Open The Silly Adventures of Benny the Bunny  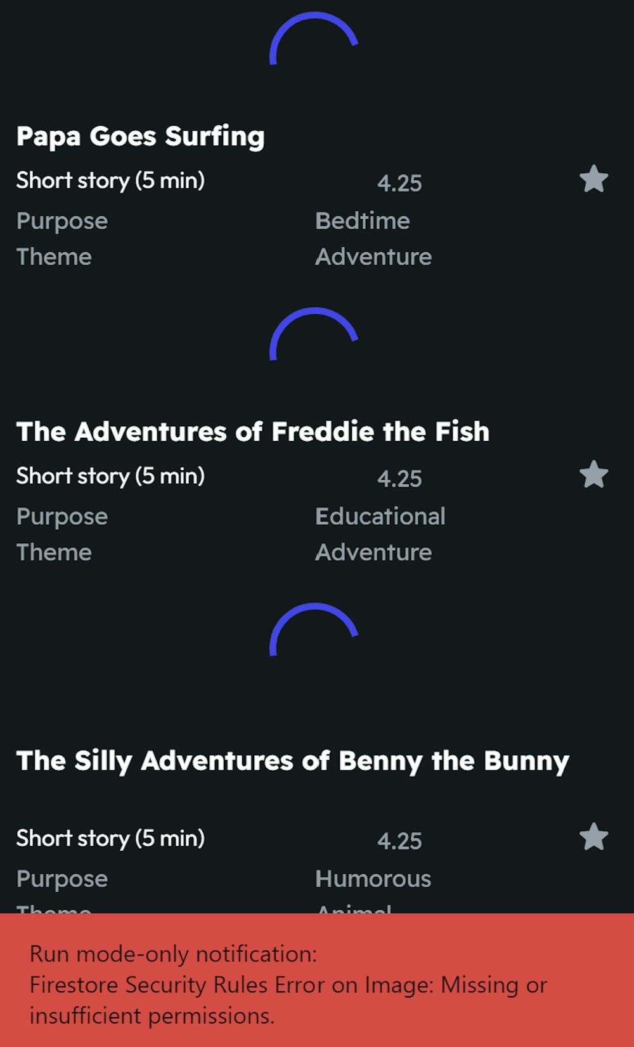(x=292, y=761)
